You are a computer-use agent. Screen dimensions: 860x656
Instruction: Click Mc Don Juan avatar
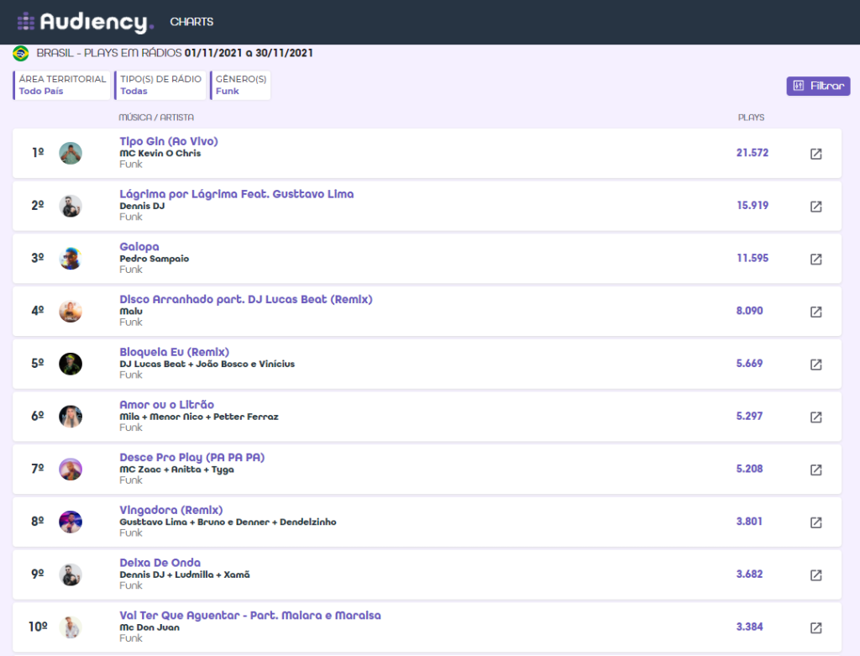tap(71, 627)
